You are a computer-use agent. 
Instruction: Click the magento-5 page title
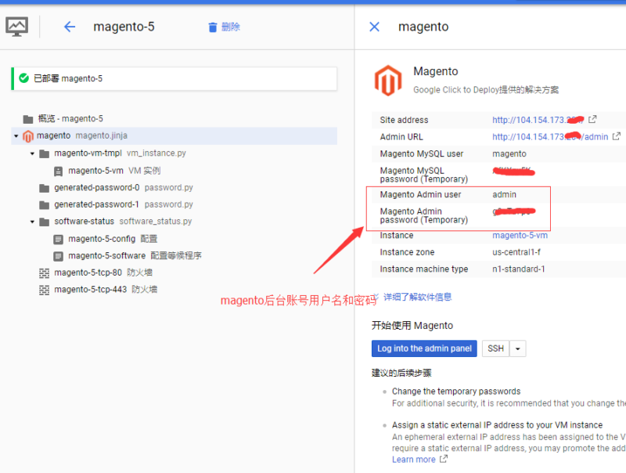124,27
